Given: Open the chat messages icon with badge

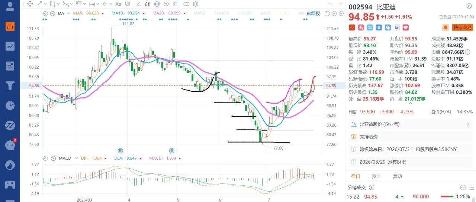Looking at the screenshot, I should pos(10,145).
